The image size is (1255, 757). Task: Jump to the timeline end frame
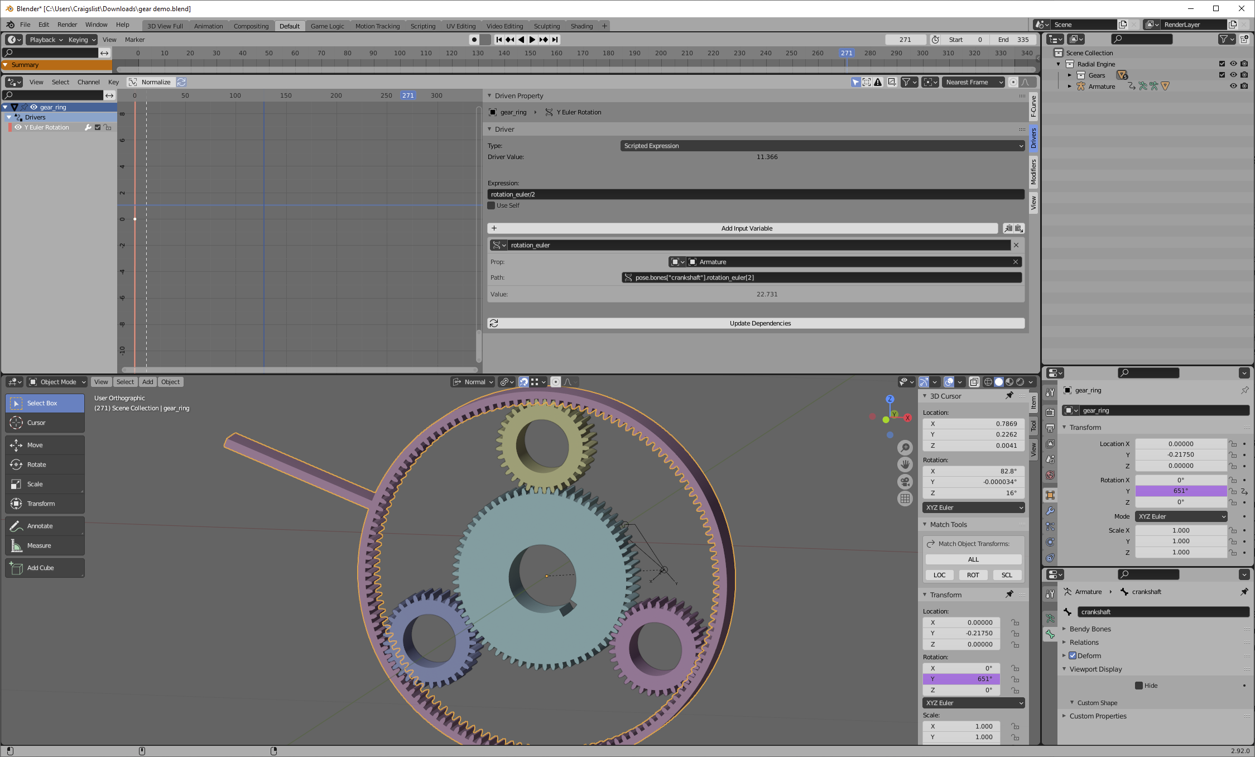(x=555, y=40)
